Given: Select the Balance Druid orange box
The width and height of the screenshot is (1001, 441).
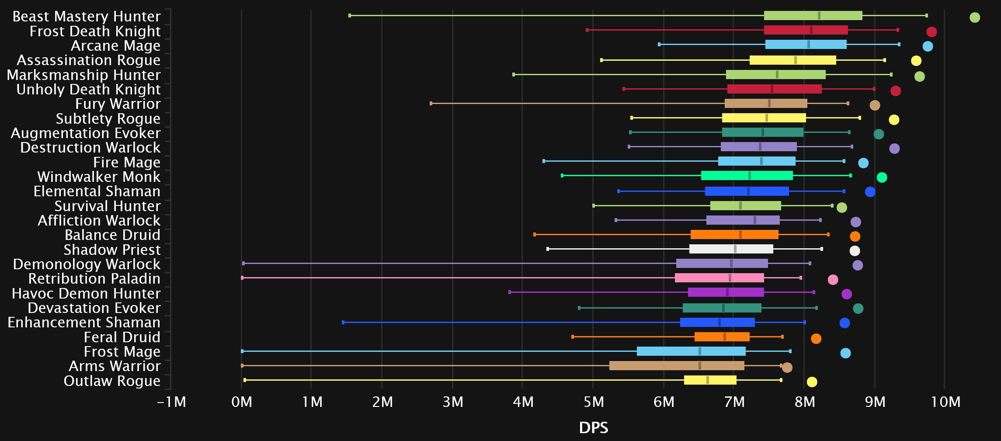Looking at the screenshot, I should pos(734,235).
